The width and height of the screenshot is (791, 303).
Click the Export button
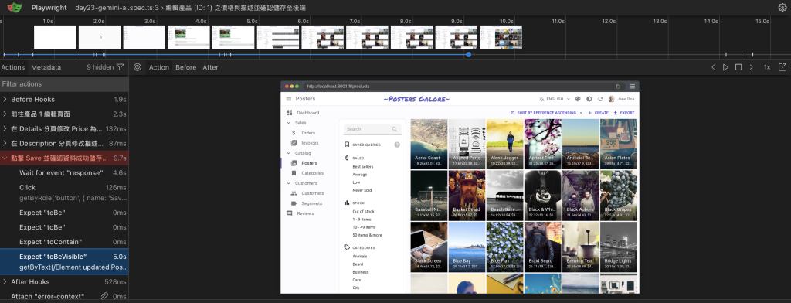[624, 113]
